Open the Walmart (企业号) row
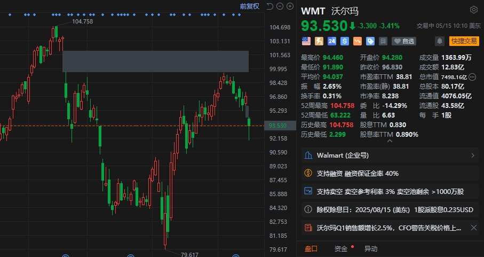484x257 pixels. (390, 155)
